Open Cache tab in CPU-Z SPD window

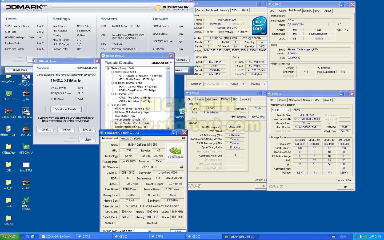(x=283, y=100)
